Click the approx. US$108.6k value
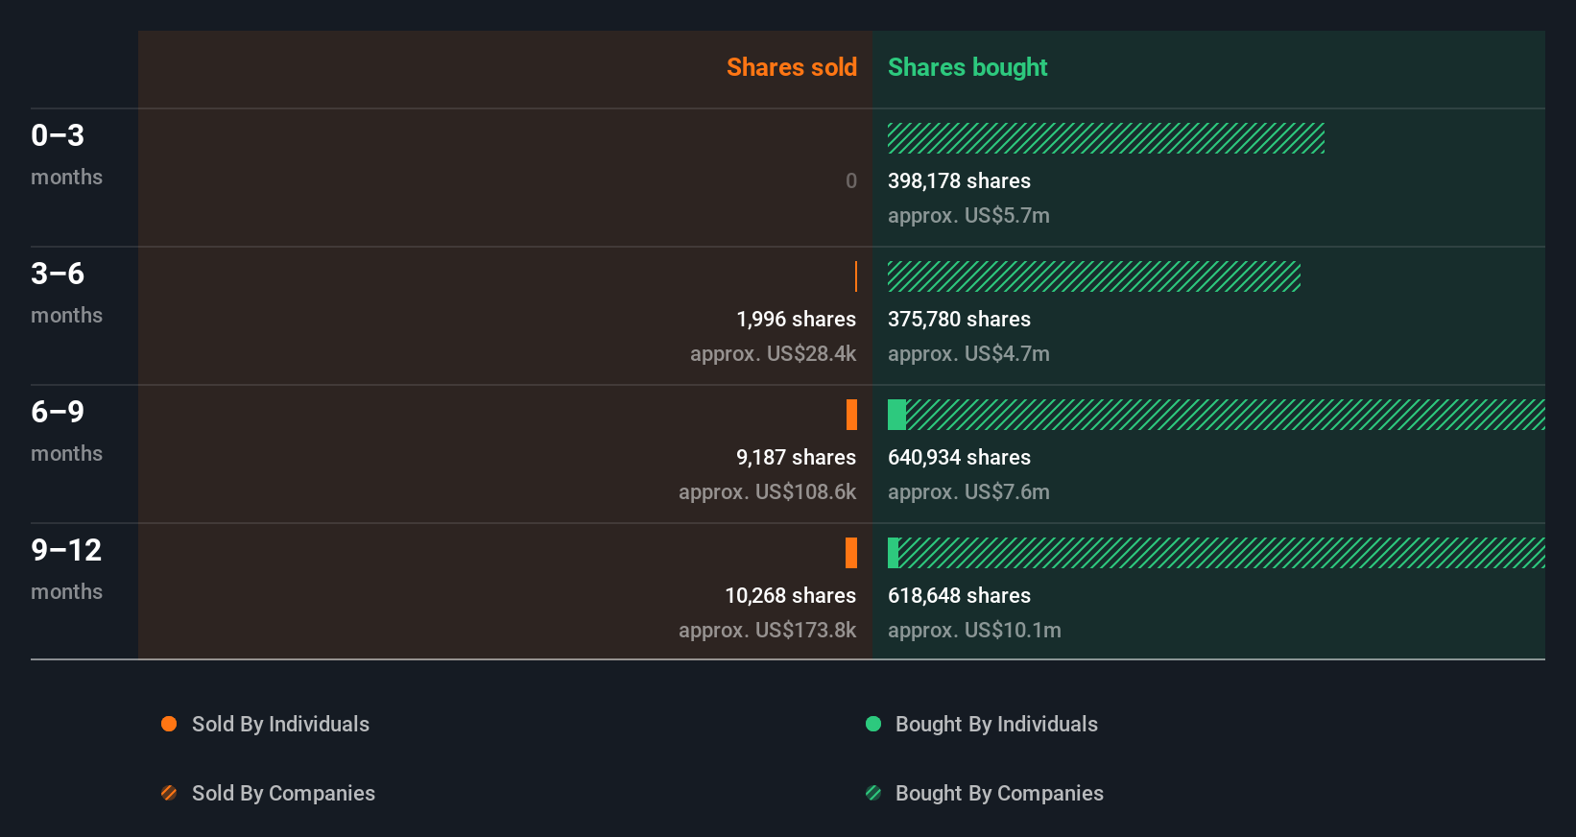This screenshot has height=837, width=1576. point(767,491)
